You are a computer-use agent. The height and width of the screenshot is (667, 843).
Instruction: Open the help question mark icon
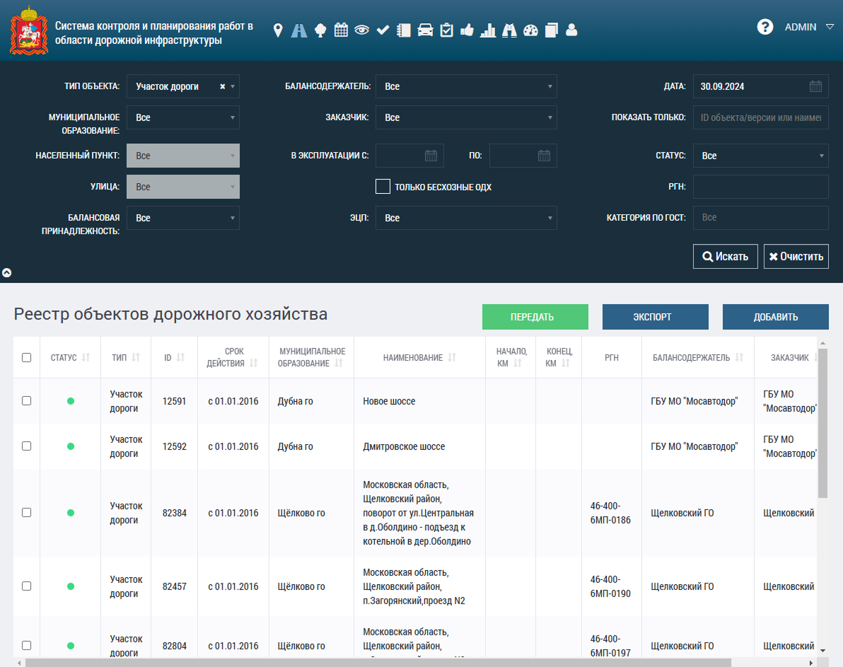pyautogui.click(x=765, y=26)
